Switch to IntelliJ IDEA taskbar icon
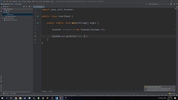 coord(61,98)
